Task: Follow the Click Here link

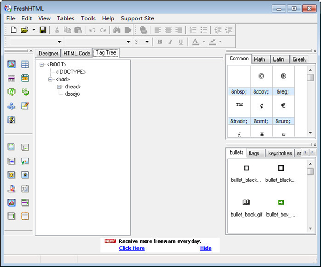Action: (x=132, y=248)
